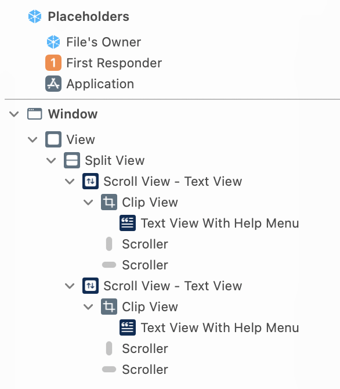Viewport: 340px width, 389px height.
Task: Select the Placeholders group header
Action: pos(78,16)
